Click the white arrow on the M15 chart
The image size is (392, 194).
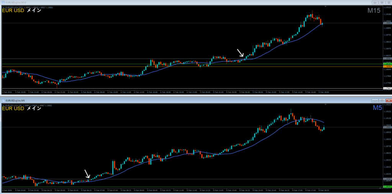coord(240,53)
